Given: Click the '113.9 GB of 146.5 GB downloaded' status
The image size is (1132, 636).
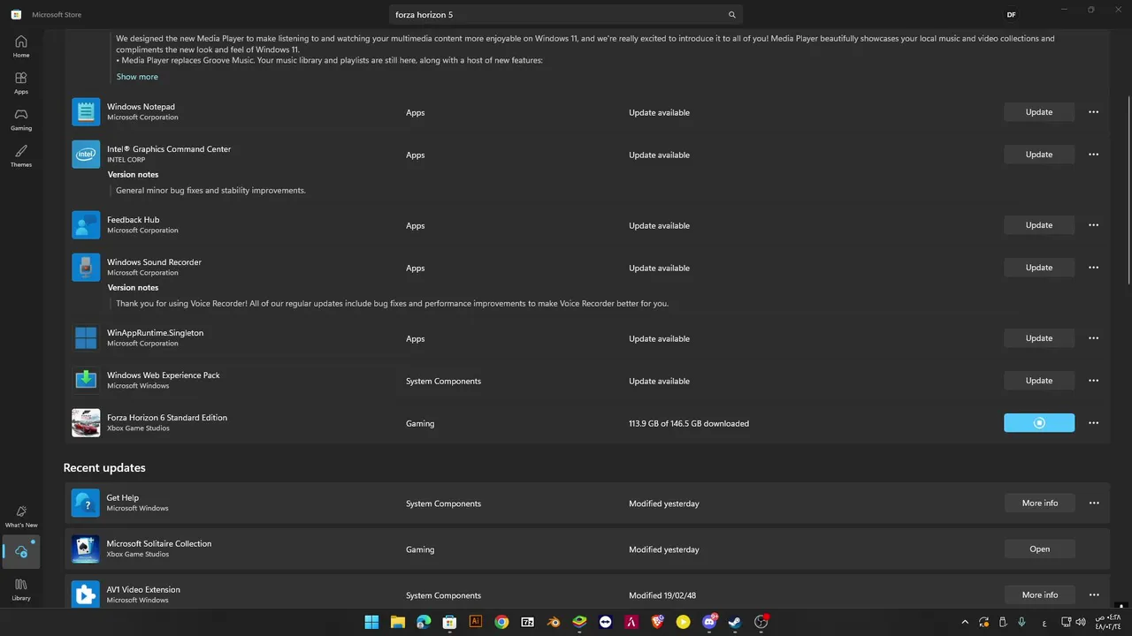Looking at the screenshot, I should 689,424.
